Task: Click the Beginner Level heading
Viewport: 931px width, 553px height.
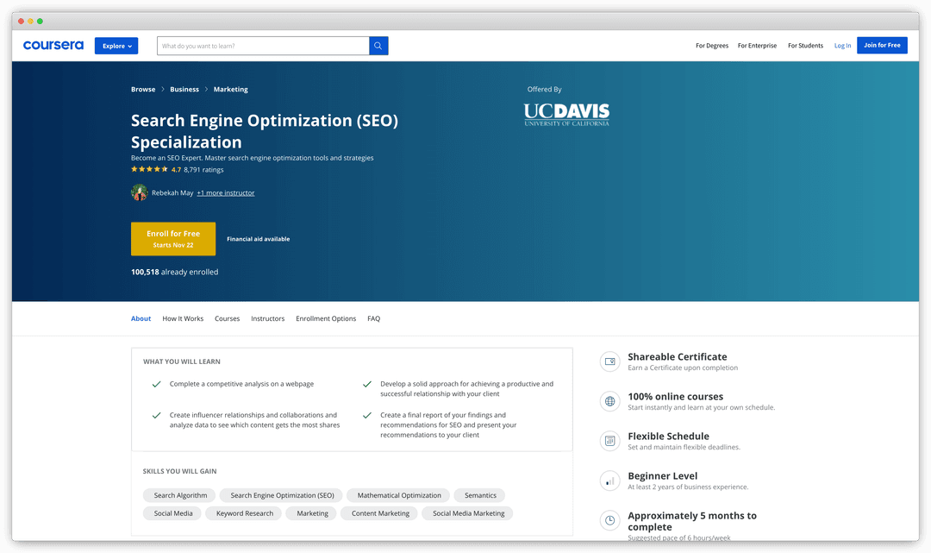Action: tap(662, 475)
